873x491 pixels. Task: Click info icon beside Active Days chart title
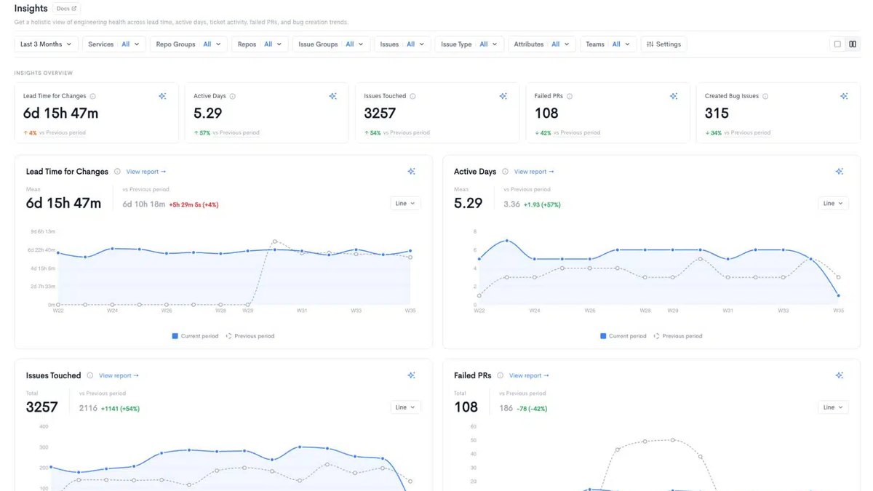(505, 172)
